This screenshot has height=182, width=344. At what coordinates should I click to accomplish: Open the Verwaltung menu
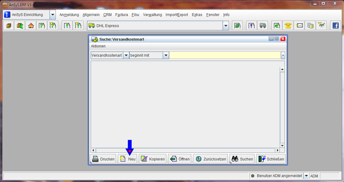click(152, 15)
